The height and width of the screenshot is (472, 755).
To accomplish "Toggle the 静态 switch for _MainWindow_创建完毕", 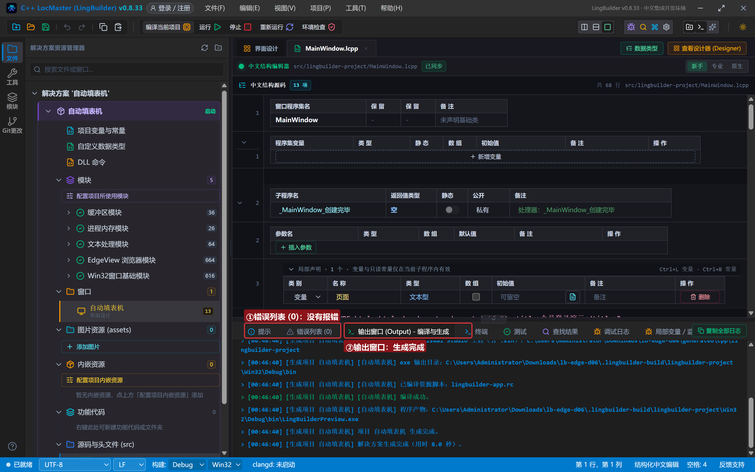I will click(452, 210).
